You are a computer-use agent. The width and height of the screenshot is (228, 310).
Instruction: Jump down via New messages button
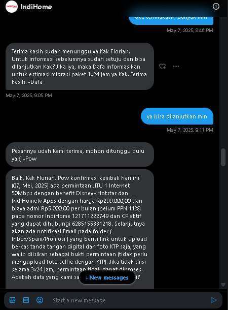pyautogui.click(x=107, y=277)
